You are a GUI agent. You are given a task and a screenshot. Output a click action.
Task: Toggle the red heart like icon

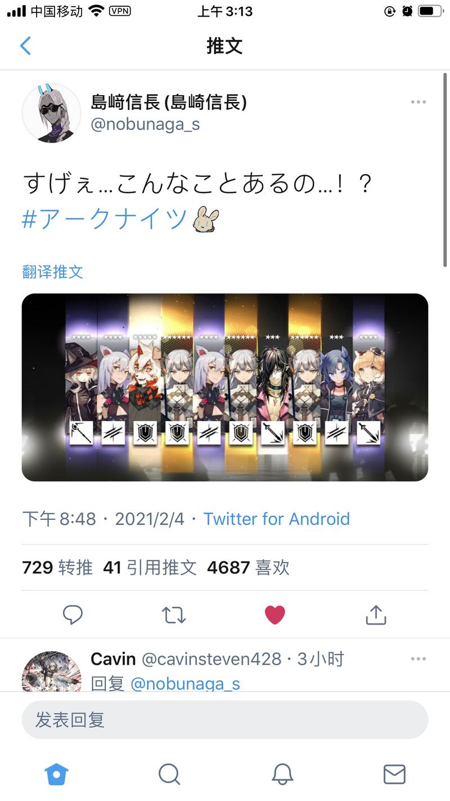[x=275, y=615]
